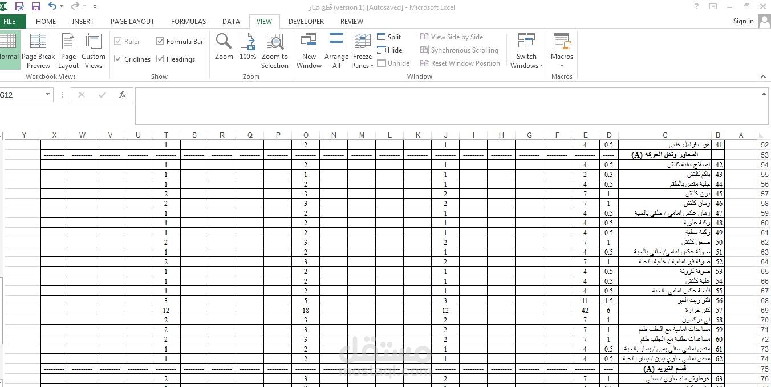Click cell with text فلتر زيت القير
The image size is (771, 387).
665,300
